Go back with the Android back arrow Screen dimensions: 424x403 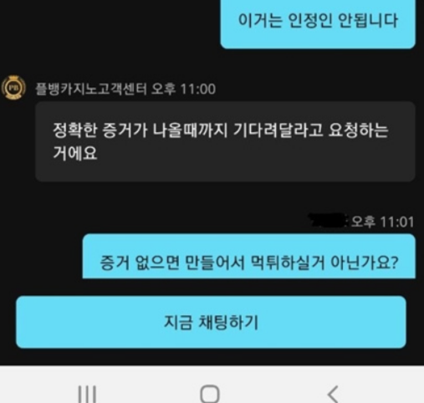pos(333,394)
